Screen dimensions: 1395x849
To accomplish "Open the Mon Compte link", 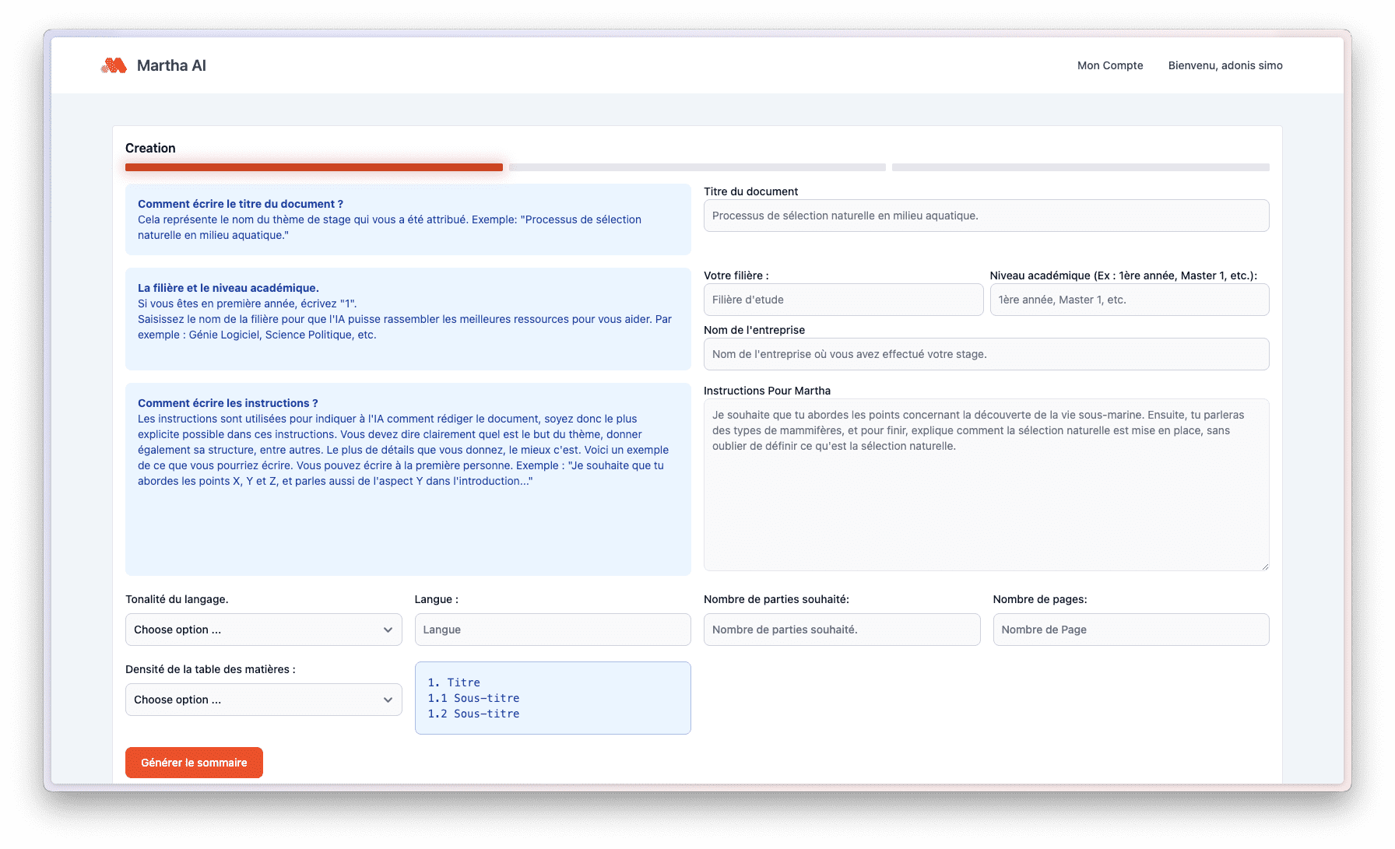I will [1110, 65].
